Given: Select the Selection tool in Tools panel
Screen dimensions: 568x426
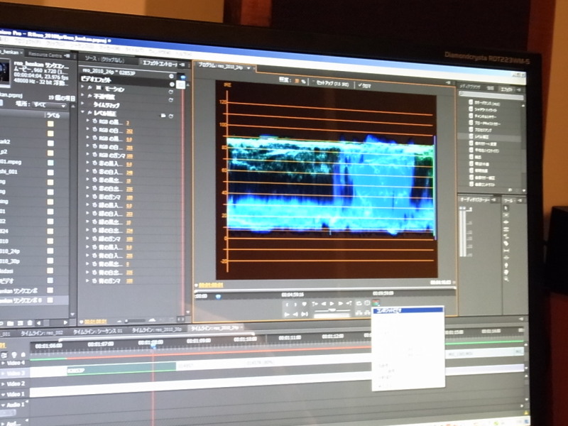Looking at the screenshot, I should [x=506, y=208].
